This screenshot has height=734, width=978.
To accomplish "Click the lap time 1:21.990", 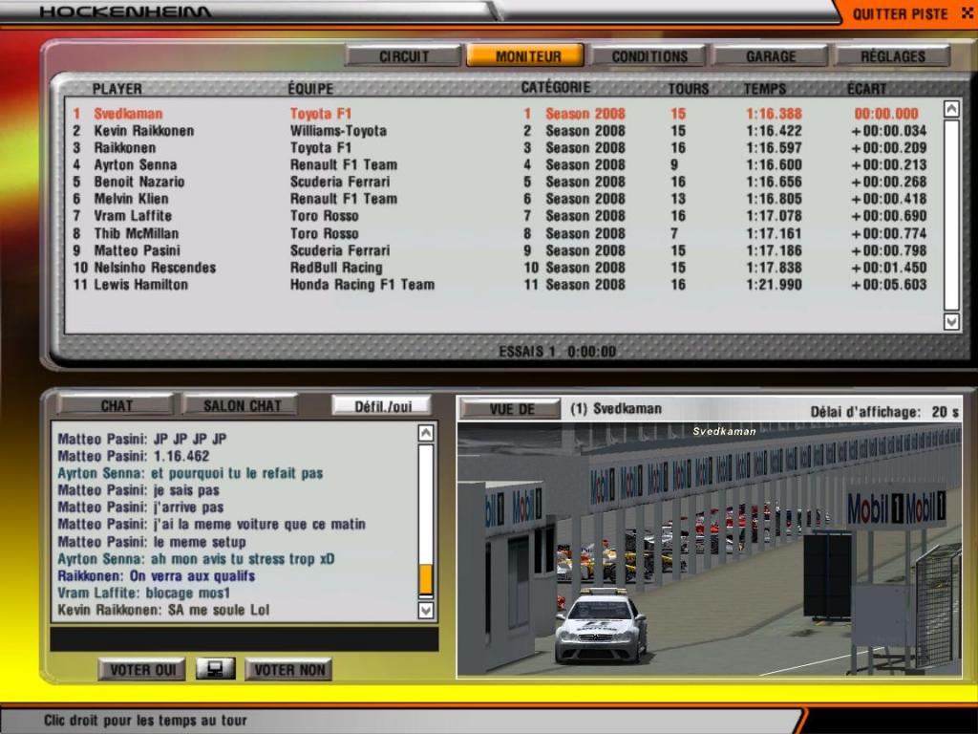I will point(774,285).
